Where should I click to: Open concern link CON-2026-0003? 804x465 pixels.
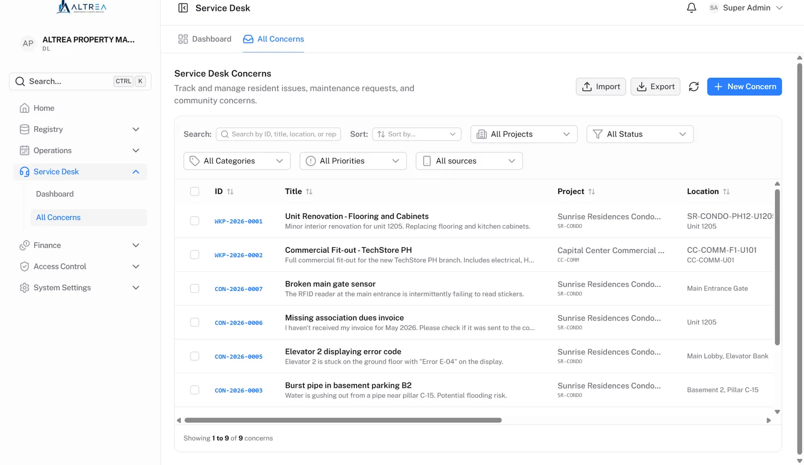(238, 390)
